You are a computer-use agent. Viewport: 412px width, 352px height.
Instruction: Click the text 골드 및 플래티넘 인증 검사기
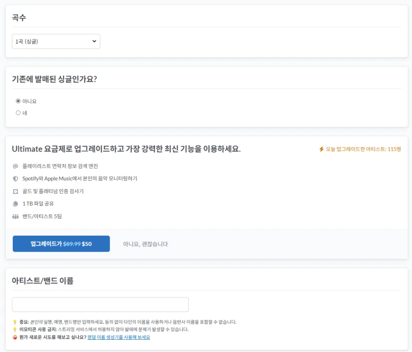(53, 191)
